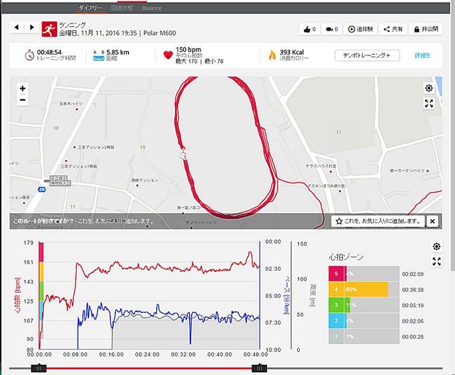The height and width of the screenshot is (375, 455).
Task: Switch to the Balance tab
Action: click(151, 8)
